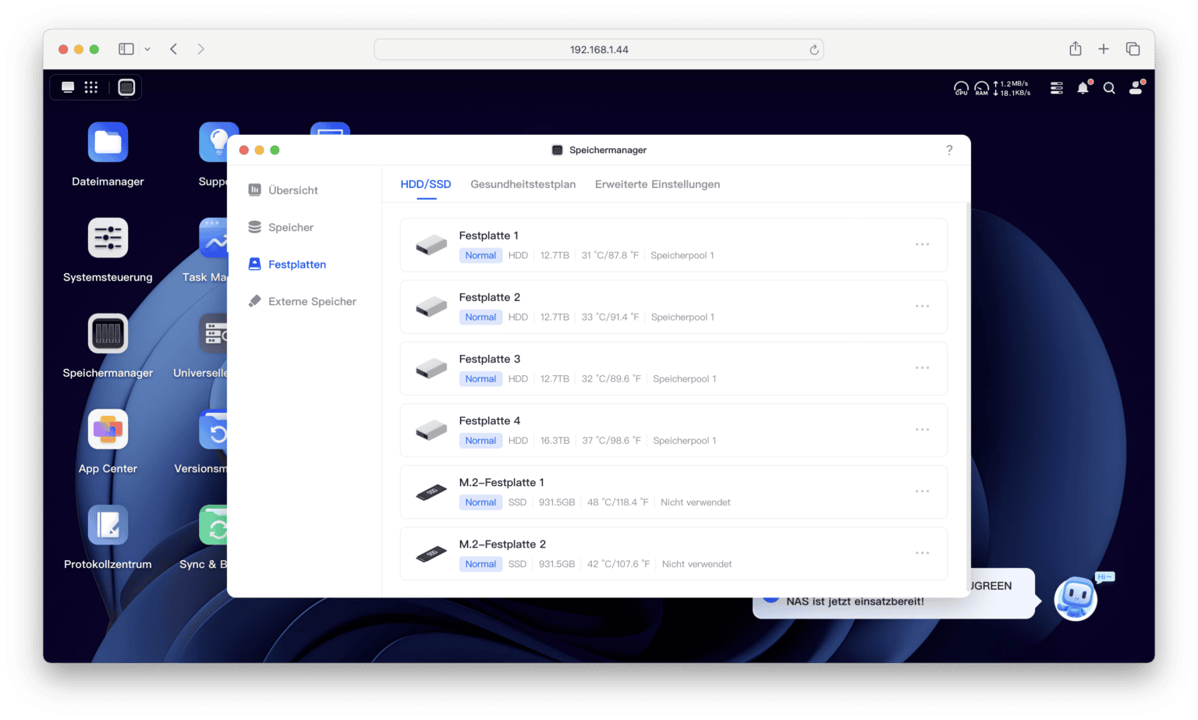Open the Dateimanager desktop app
Screen dimensions: 1198x720
pos(108,142)
